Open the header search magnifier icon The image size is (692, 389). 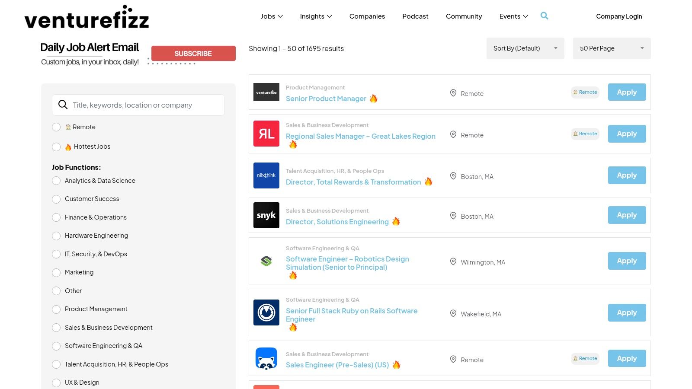pos(544,16)
